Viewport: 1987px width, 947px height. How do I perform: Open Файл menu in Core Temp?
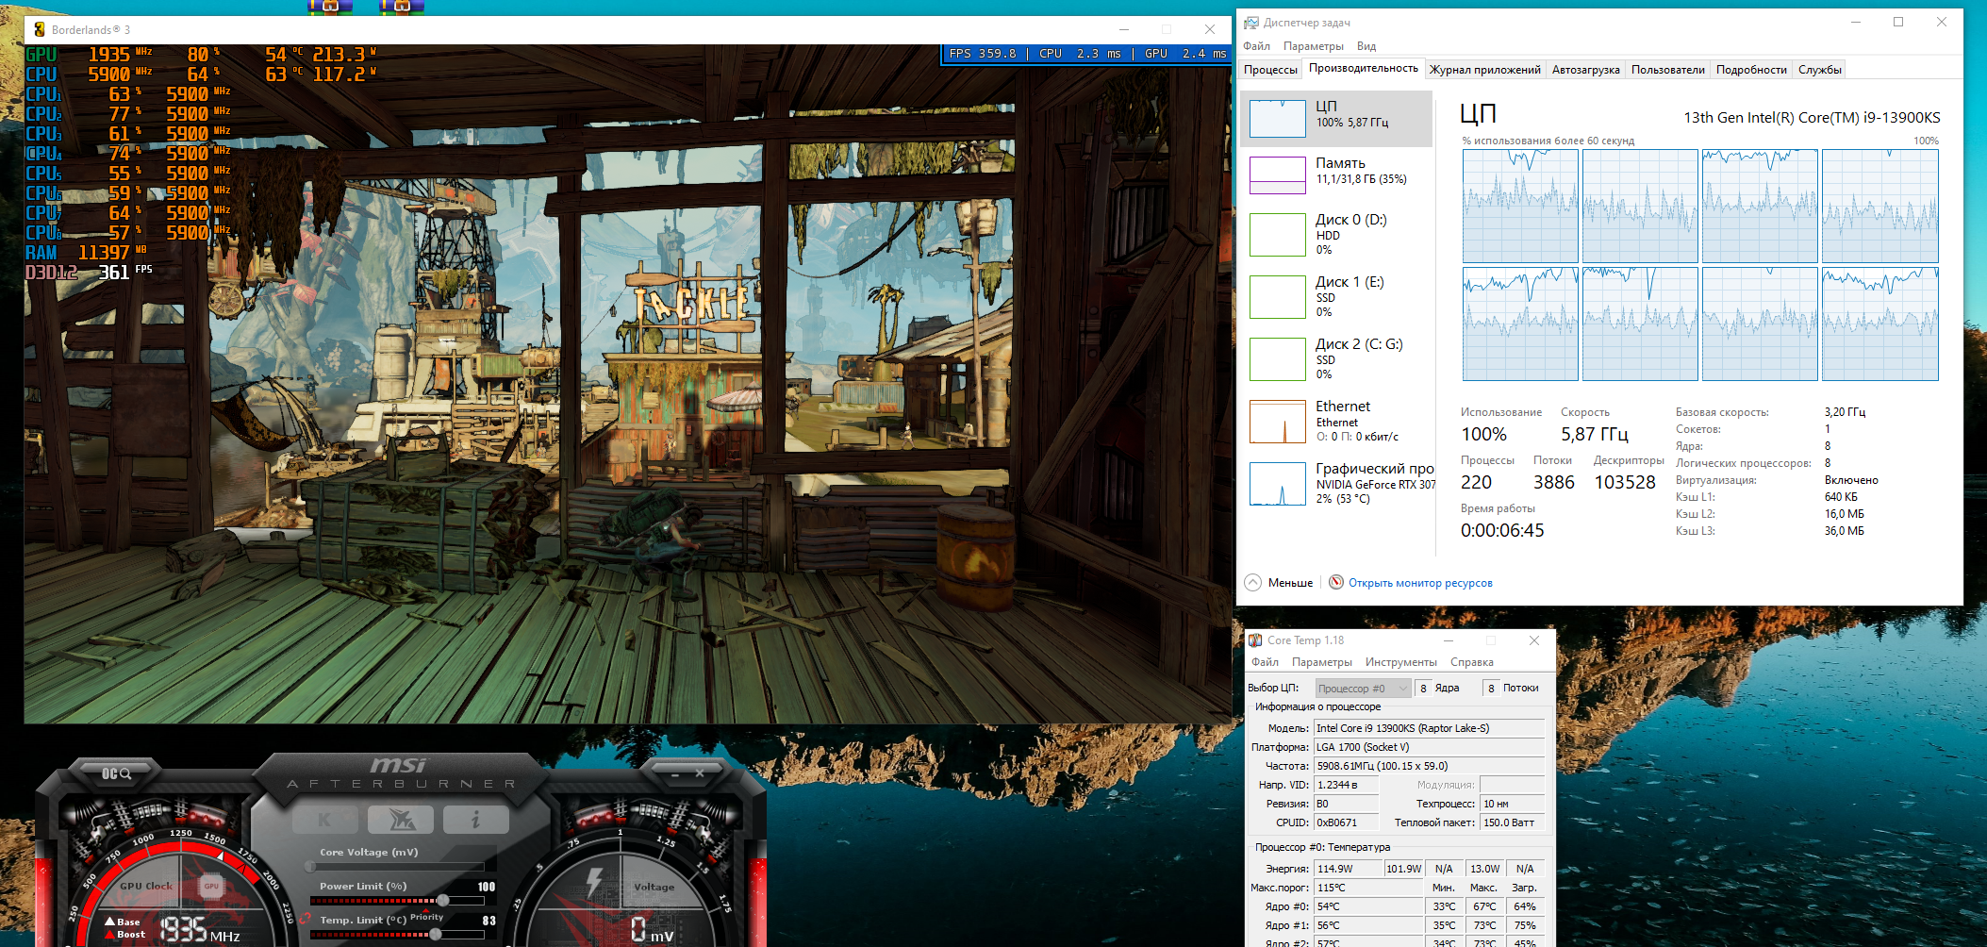(1265, 662)
